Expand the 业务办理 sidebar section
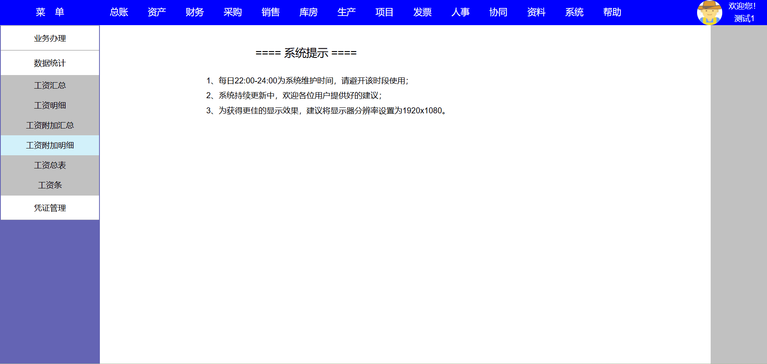Image resolution: width=767 pixels, height=364 pixels. (x=50, y=38)
